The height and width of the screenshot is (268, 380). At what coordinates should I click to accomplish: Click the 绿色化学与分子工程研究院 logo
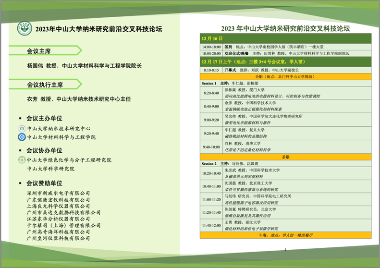[22, 160]
